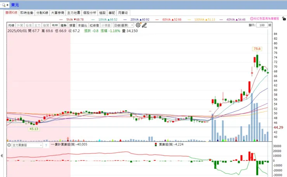Image resolution: width=287 pixels, height=177 pixels.
Task: Click the 10MA legend line swatch
Action: [x=93, y=19]
